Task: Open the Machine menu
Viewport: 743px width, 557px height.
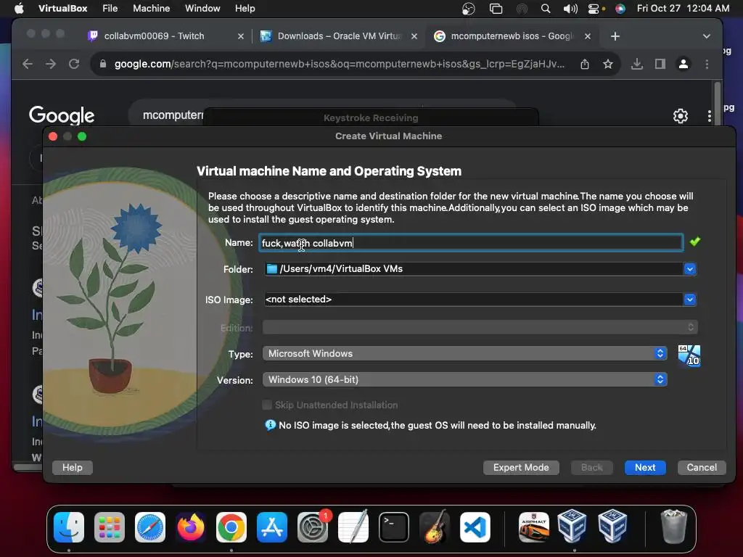Action: point(151,9)
